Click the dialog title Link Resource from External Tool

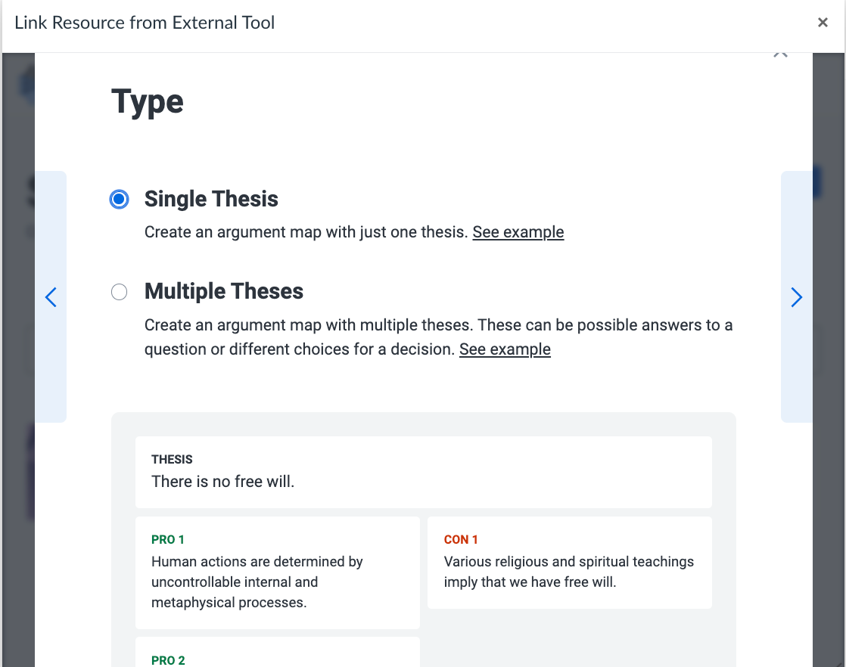[145, 23]
